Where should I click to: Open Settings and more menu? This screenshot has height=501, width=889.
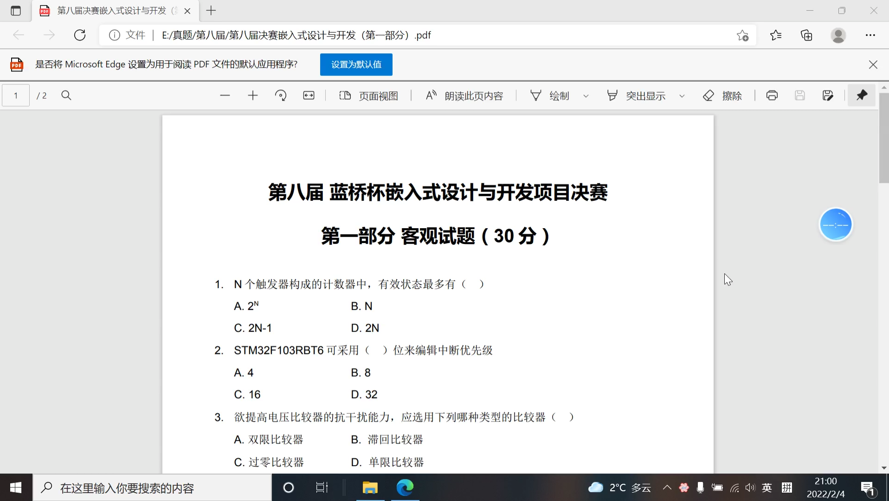click(x=870, y=35)
